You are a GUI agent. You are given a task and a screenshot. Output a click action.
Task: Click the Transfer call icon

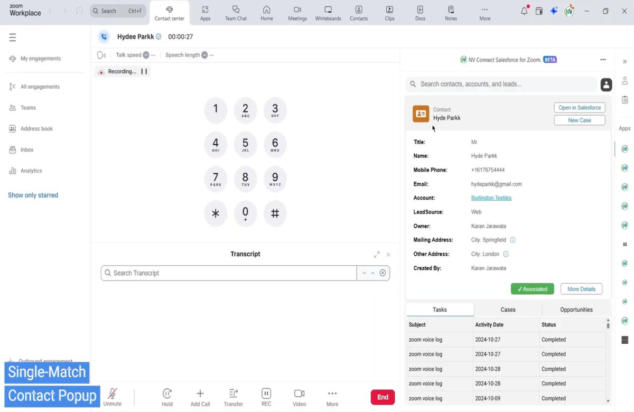[233, 394]
